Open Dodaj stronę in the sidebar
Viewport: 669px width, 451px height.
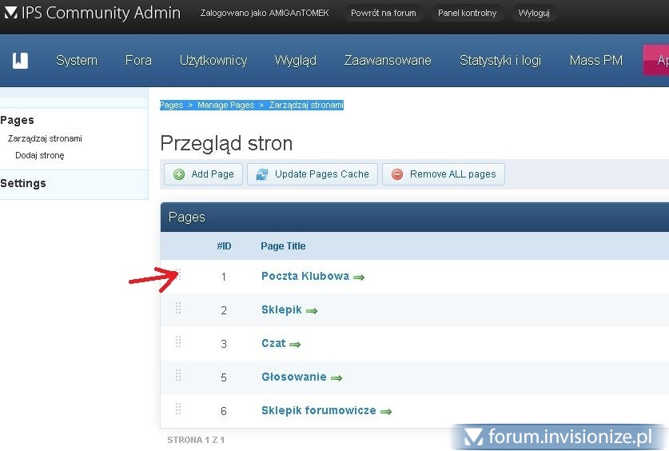point(40,155)
